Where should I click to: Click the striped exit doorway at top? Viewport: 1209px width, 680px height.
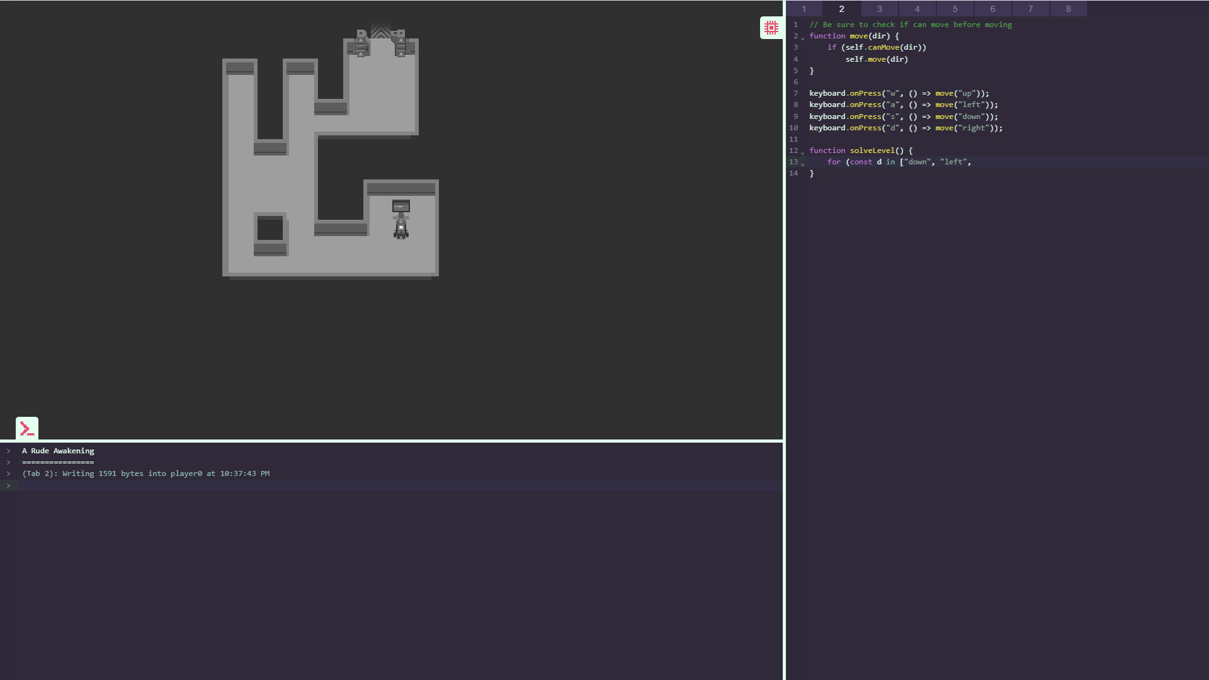click(380, 31)
